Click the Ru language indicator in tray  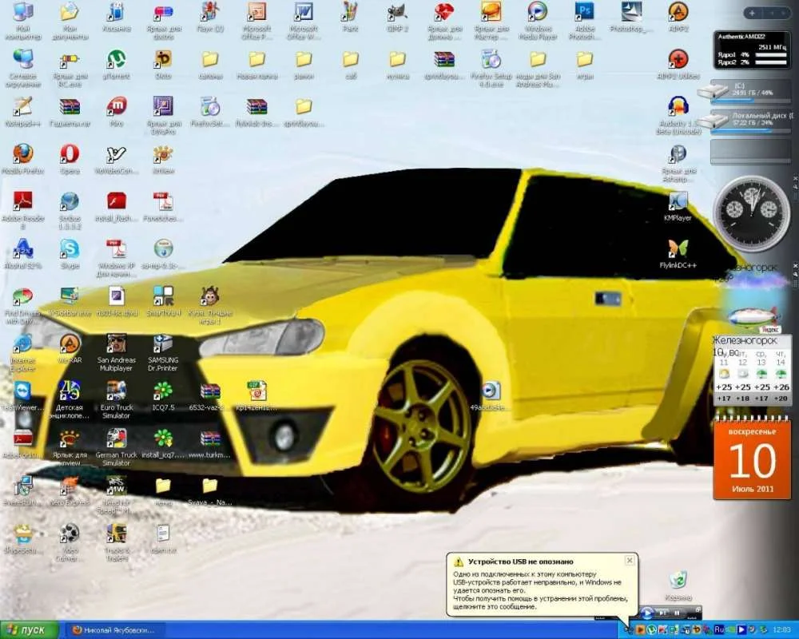(720, 629)
